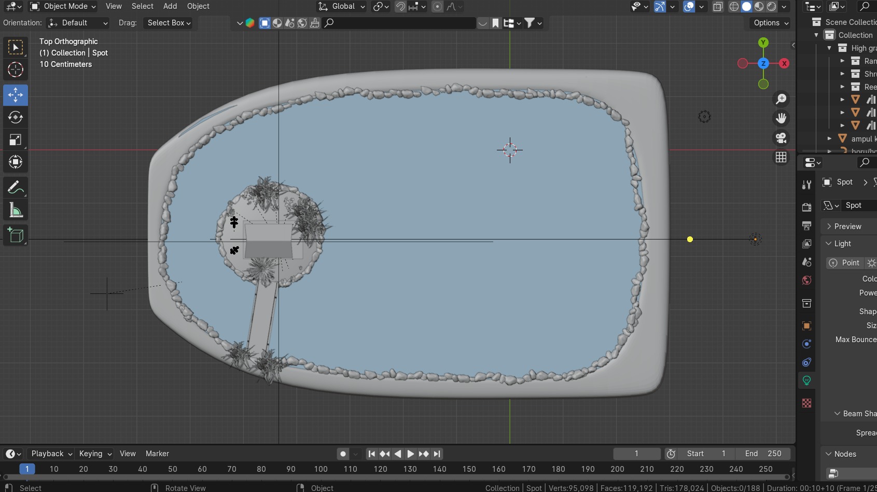877x492 pixels.
Task: Toggle snapping magnet icon
Action: tap(400, 7)
